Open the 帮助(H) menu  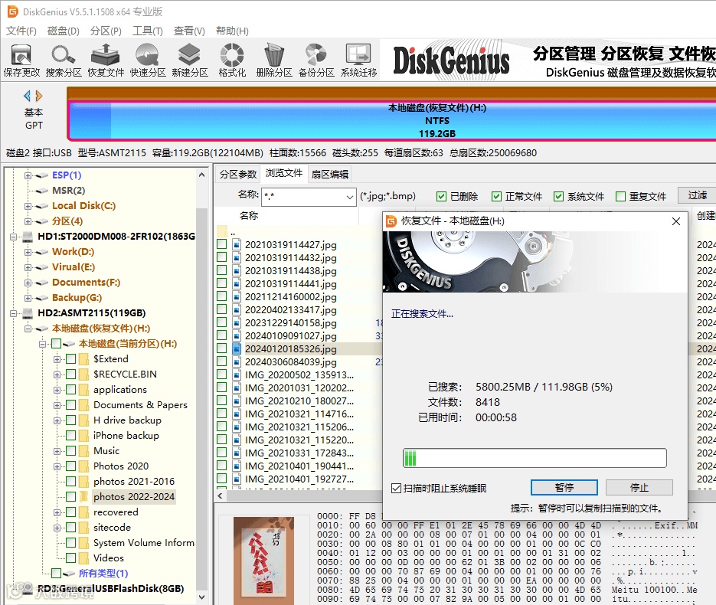(x=232, y=31)
